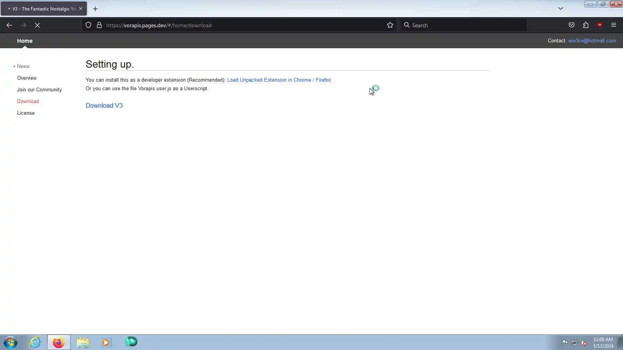Click the Download V3 link

(x=104, y=106)
